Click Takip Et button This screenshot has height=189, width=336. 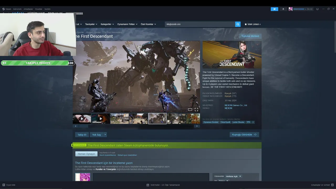82,135
